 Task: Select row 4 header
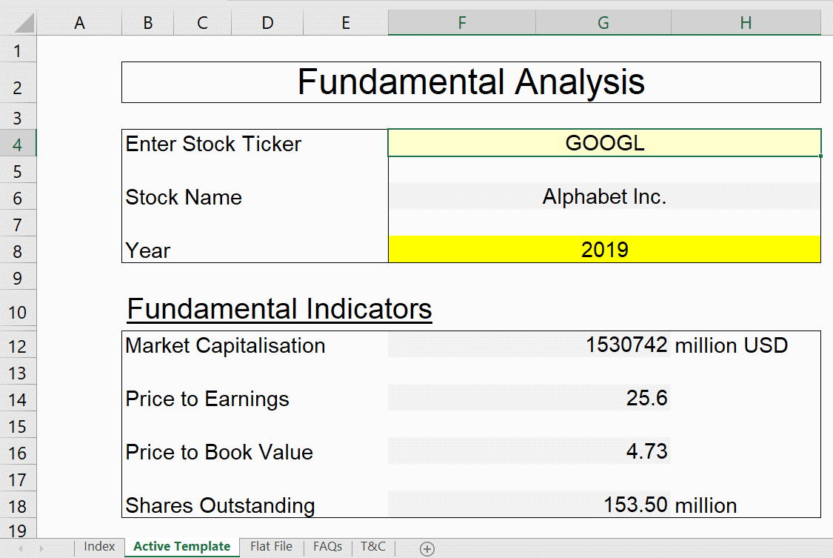(x=18, y=144)
